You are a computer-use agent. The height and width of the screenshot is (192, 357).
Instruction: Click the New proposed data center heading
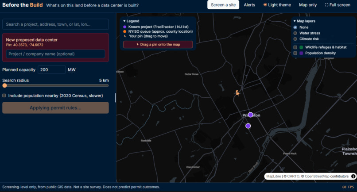coord(31,40)
